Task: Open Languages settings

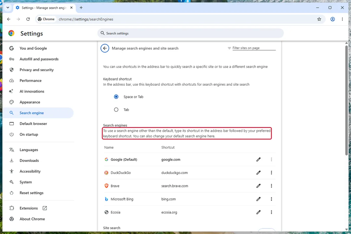Action: (38, 150)
